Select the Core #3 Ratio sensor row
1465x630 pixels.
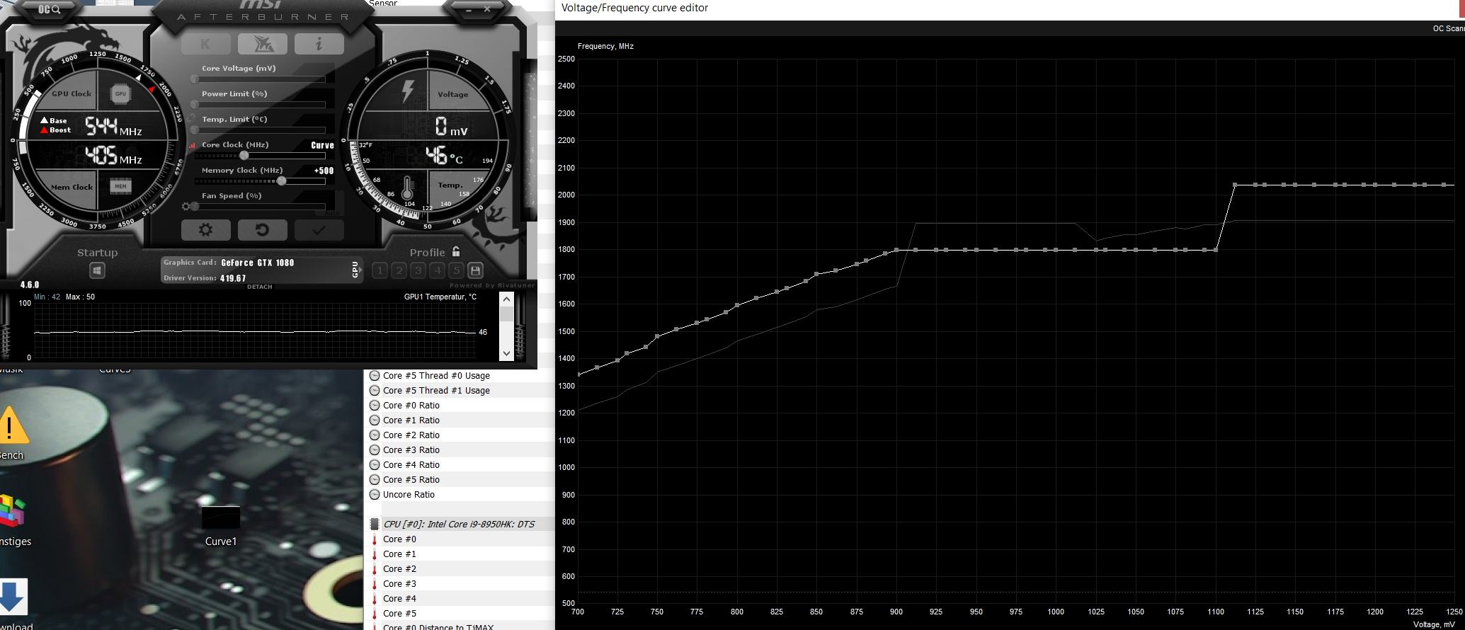pos(459,450)
